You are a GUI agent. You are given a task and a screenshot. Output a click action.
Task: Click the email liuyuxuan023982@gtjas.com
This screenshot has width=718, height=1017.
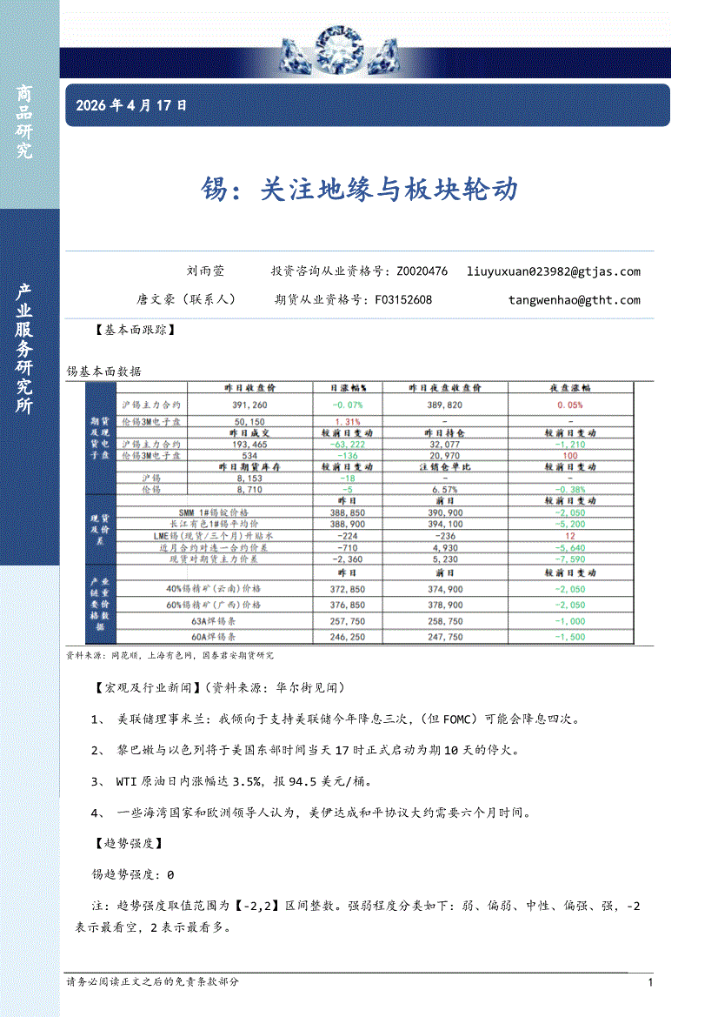(553, 271)
